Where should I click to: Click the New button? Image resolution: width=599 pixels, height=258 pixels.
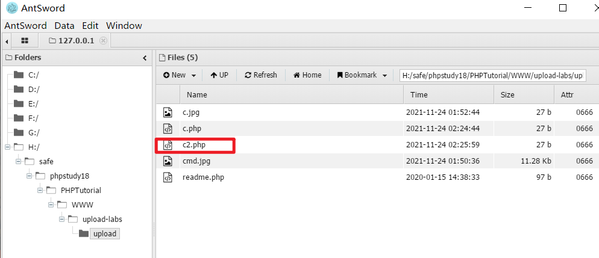coord(175,75)
